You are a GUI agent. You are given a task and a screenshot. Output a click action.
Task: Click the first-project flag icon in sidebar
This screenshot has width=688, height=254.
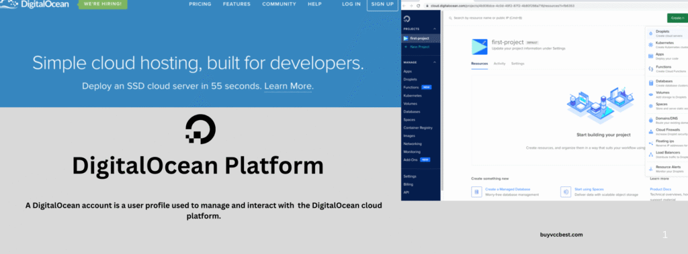[406, 39]
